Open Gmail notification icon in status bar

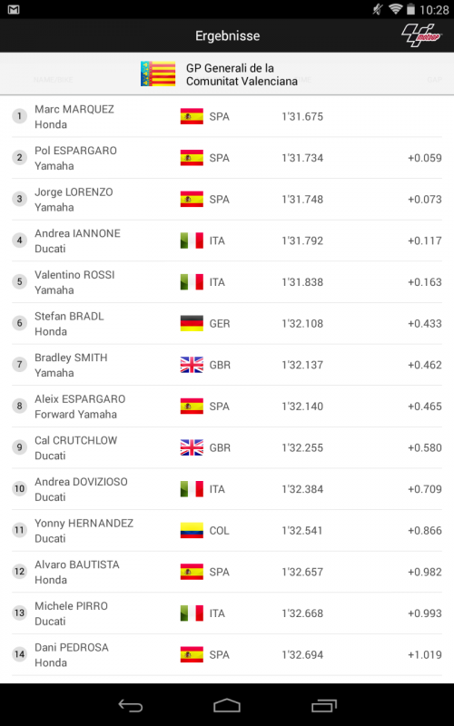[14, 9]
